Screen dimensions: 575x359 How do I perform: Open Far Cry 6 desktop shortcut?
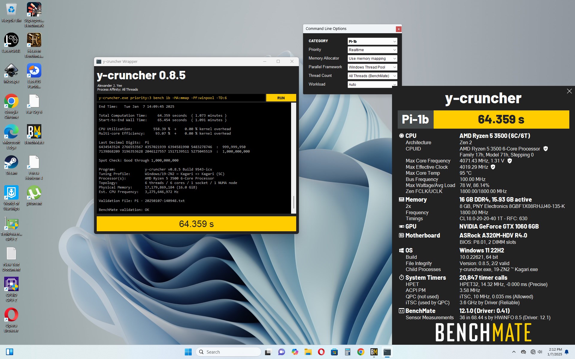click(x=34, y=104)
